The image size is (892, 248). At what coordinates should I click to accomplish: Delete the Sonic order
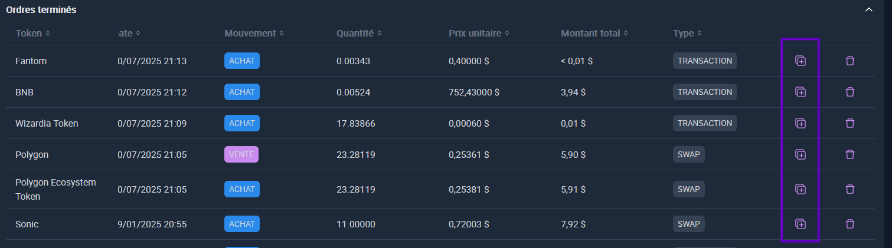tap(849, 224)
